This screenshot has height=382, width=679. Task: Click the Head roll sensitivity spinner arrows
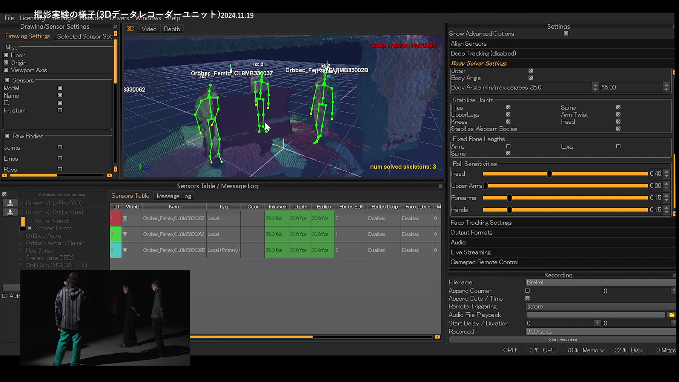(x=666, y=174)
